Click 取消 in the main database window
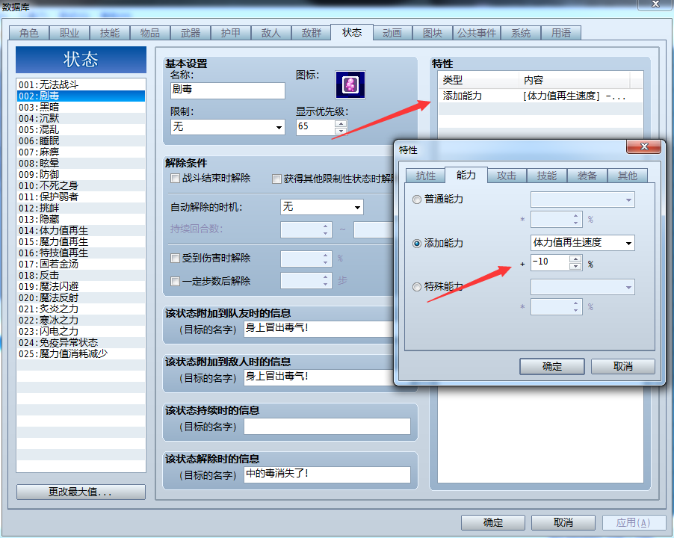Image resolution: width=674 pixels, height=538 pixels. tap(563, 522)
